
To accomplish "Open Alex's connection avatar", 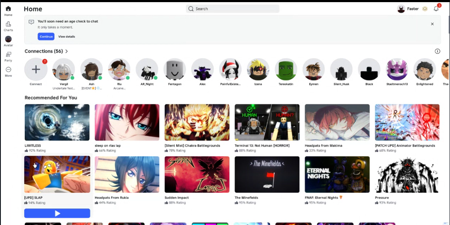I will (x=203, y=69).
